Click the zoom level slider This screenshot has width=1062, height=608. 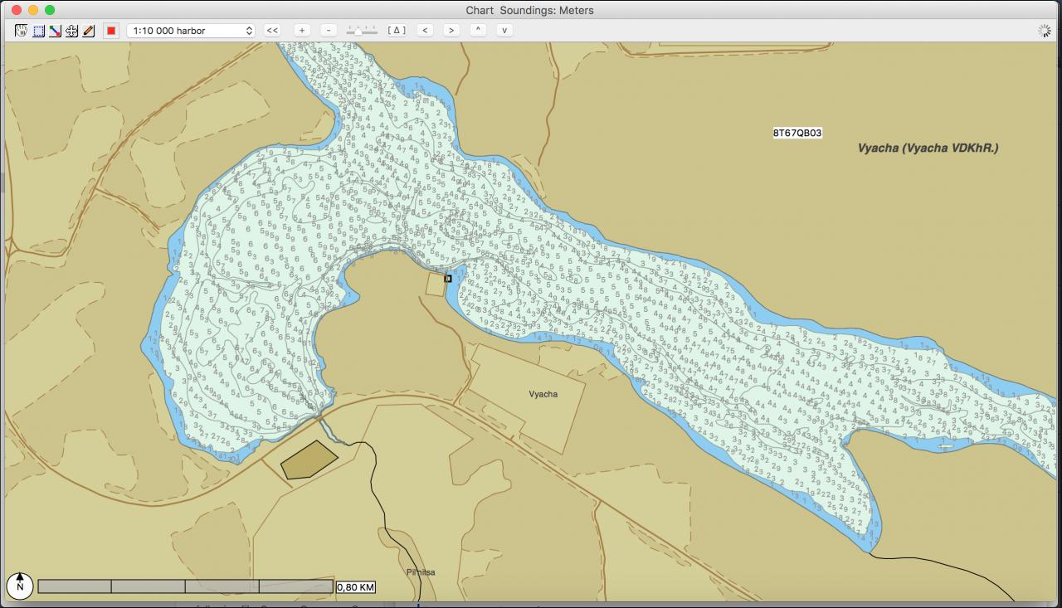click(x=362, y=30)
